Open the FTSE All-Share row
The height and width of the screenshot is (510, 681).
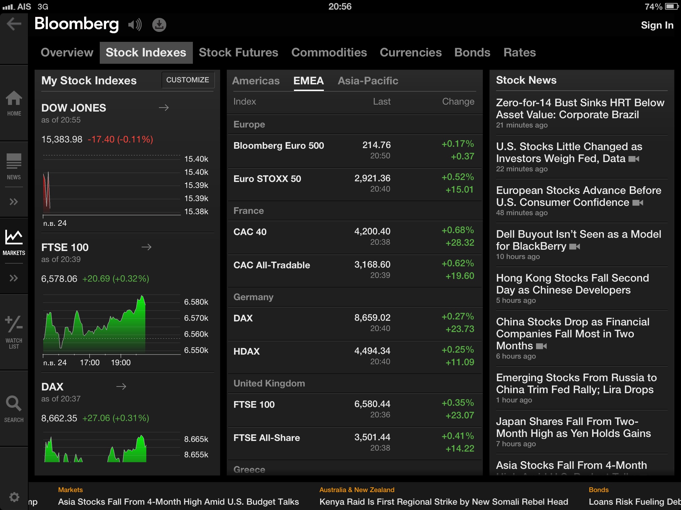pyautogui.click(x=354, y=443)
